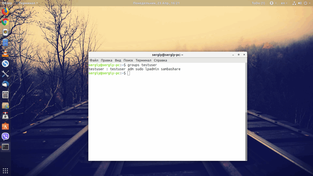Expand the en keyboard layout dropdown

pyautogui.click(x=284, y=3)
